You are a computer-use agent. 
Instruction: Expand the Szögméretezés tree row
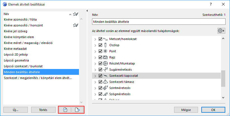coord(95,94)
